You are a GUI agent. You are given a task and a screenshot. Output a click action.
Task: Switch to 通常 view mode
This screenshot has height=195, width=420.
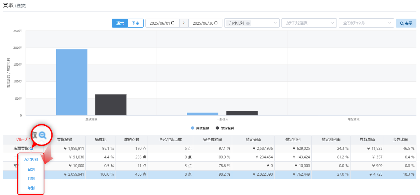(x=120, y=23)
